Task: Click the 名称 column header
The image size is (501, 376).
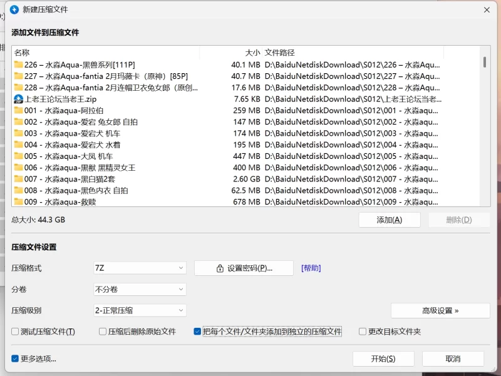Action: (22, 53)
